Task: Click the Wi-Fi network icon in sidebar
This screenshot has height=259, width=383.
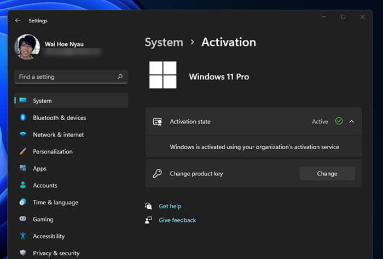Action: click(23, 134)
